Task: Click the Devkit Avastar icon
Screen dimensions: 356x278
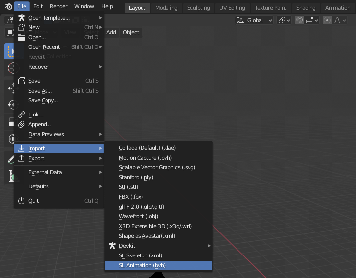Action: point(112,246)
